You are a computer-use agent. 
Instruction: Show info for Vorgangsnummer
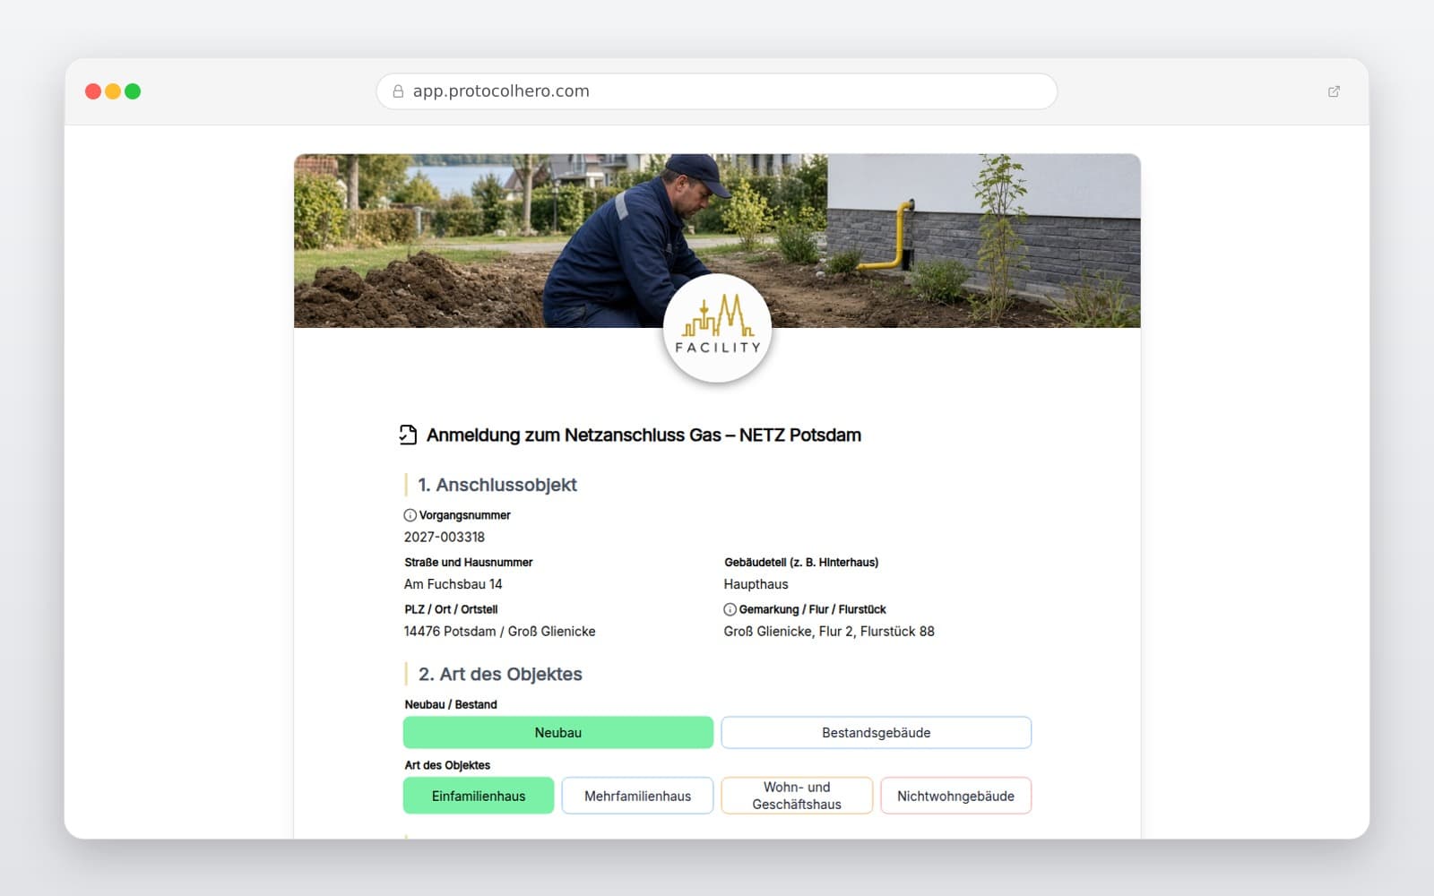coord(410,515)
